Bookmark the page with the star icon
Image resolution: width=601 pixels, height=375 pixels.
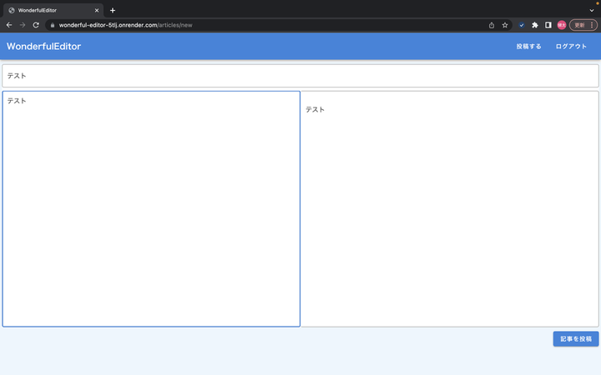pos(505,25)
